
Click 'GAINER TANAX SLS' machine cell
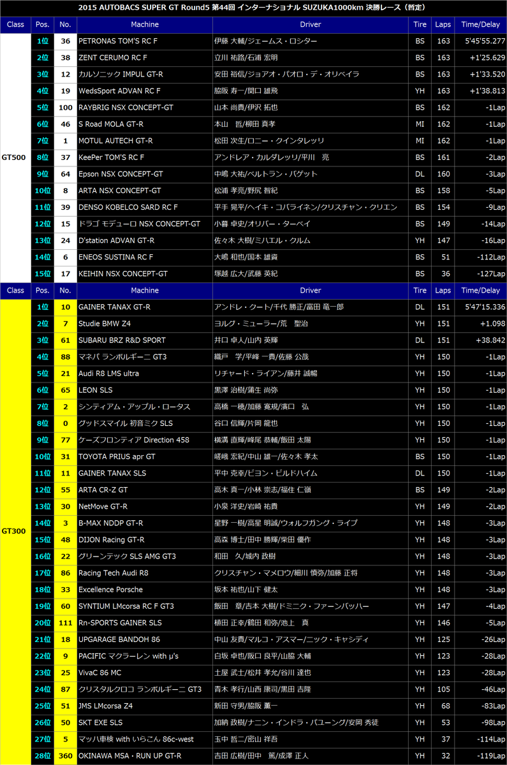144,473
